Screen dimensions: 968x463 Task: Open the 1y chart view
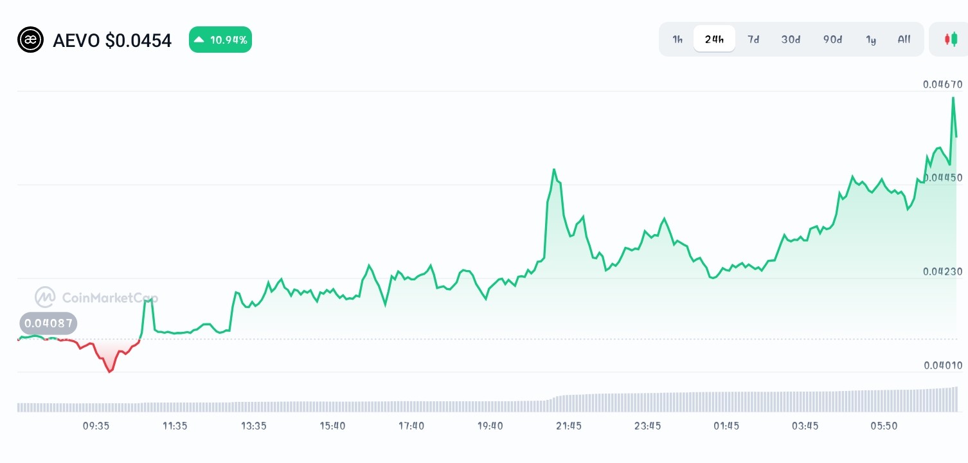click(871, 39)
